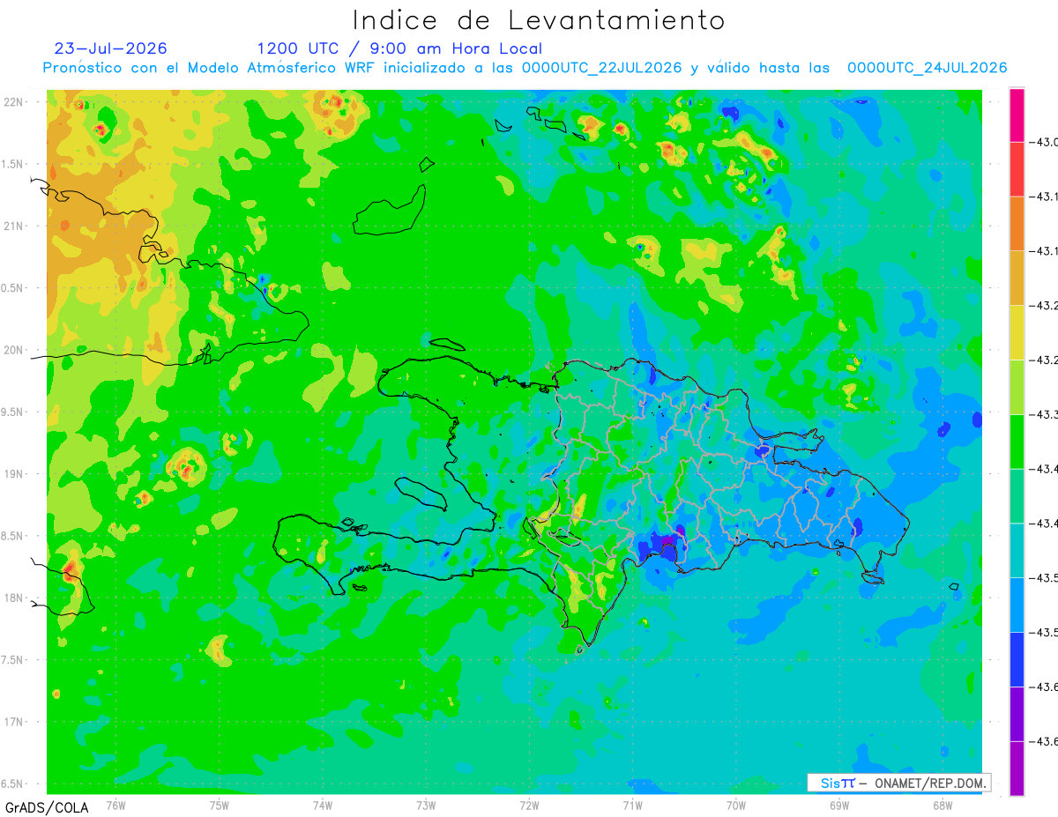Click the red swatch in the color legend
1058x817 pixels.
pos(1017,168)
